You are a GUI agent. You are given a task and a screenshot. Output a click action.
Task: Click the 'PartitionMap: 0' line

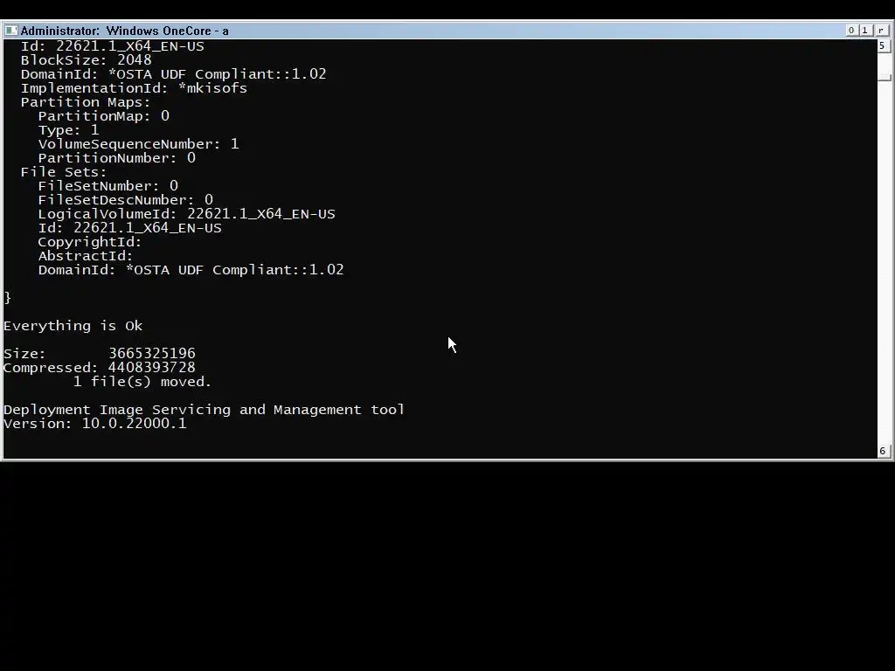(104, 116)
